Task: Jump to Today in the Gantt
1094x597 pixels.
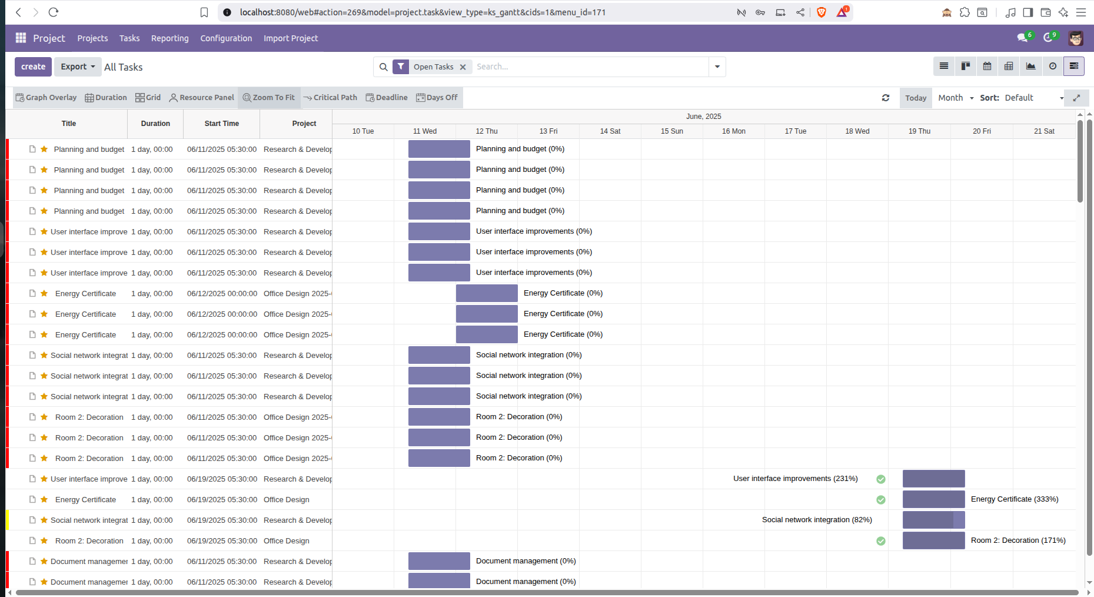Action: [x=915, y=98]
